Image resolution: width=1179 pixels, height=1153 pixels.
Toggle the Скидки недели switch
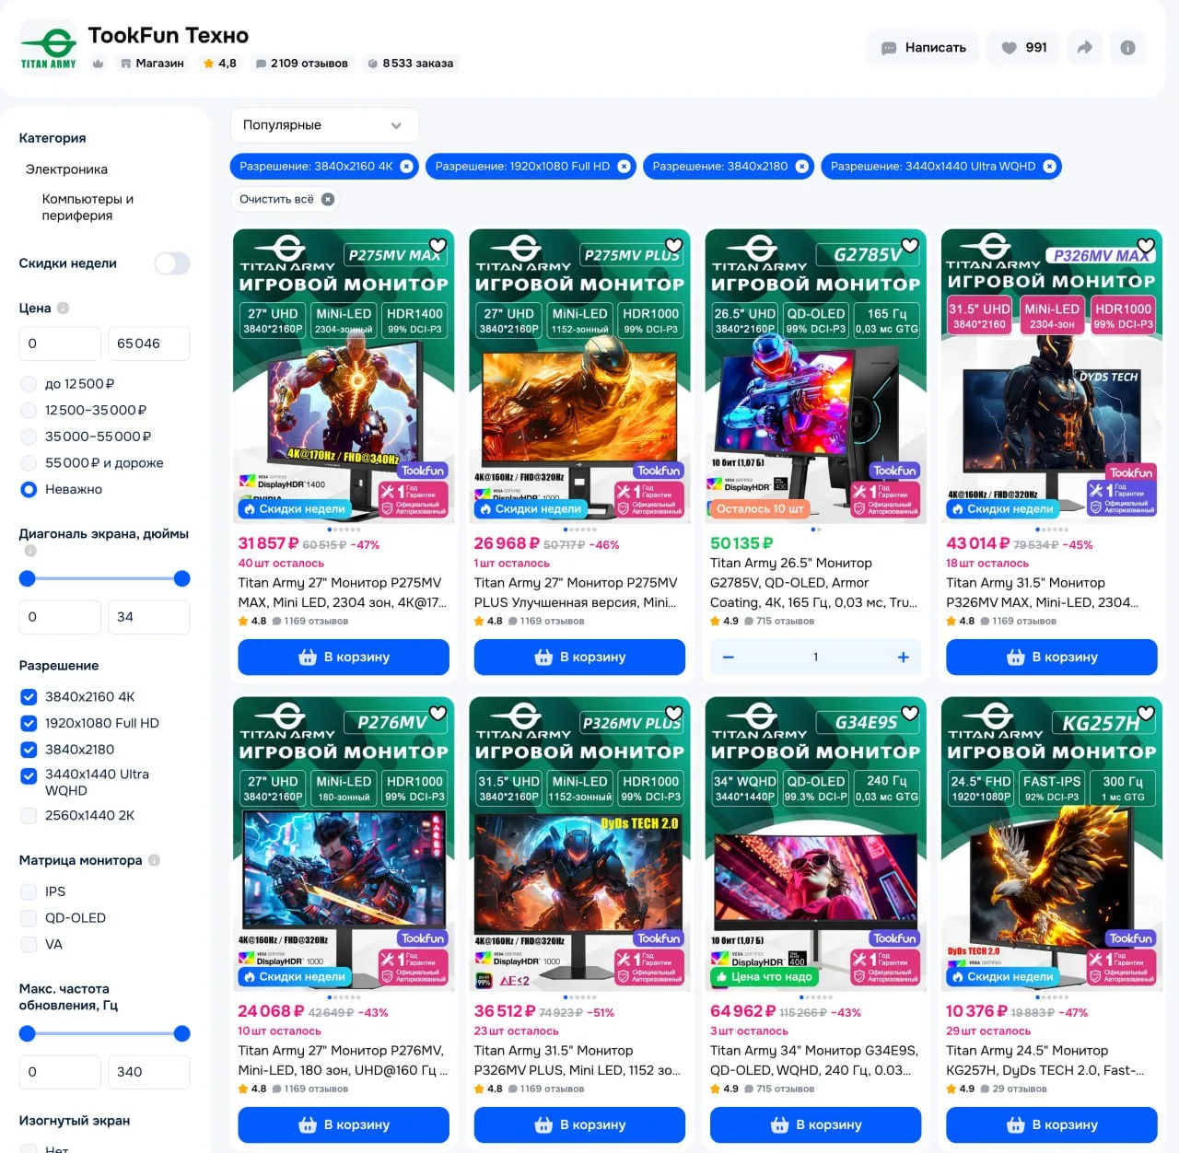coord(172,264)
